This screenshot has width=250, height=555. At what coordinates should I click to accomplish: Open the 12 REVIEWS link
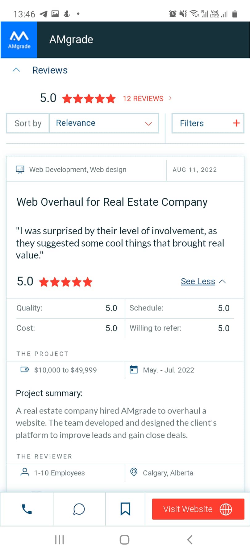(143, 98)
